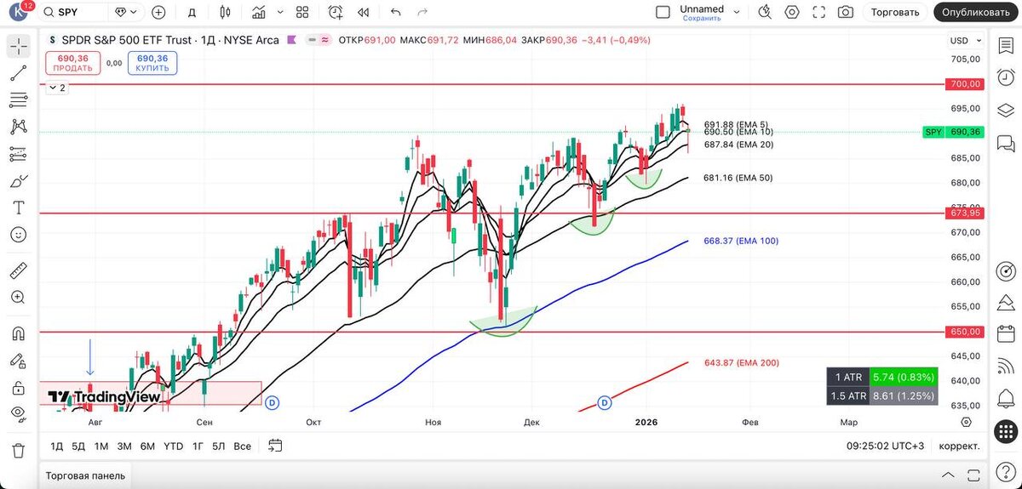Change the candlestick chart type
1022x489 pixels.
point(225,12)
